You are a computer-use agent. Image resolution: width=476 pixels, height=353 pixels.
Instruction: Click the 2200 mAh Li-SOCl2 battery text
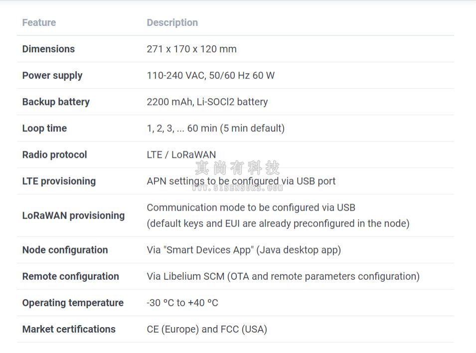207,102
